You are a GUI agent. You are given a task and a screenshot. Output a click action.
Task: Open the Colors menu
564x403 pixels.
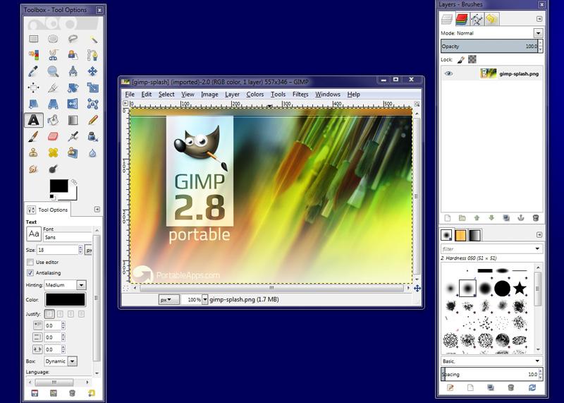click(x=255, y=94)
